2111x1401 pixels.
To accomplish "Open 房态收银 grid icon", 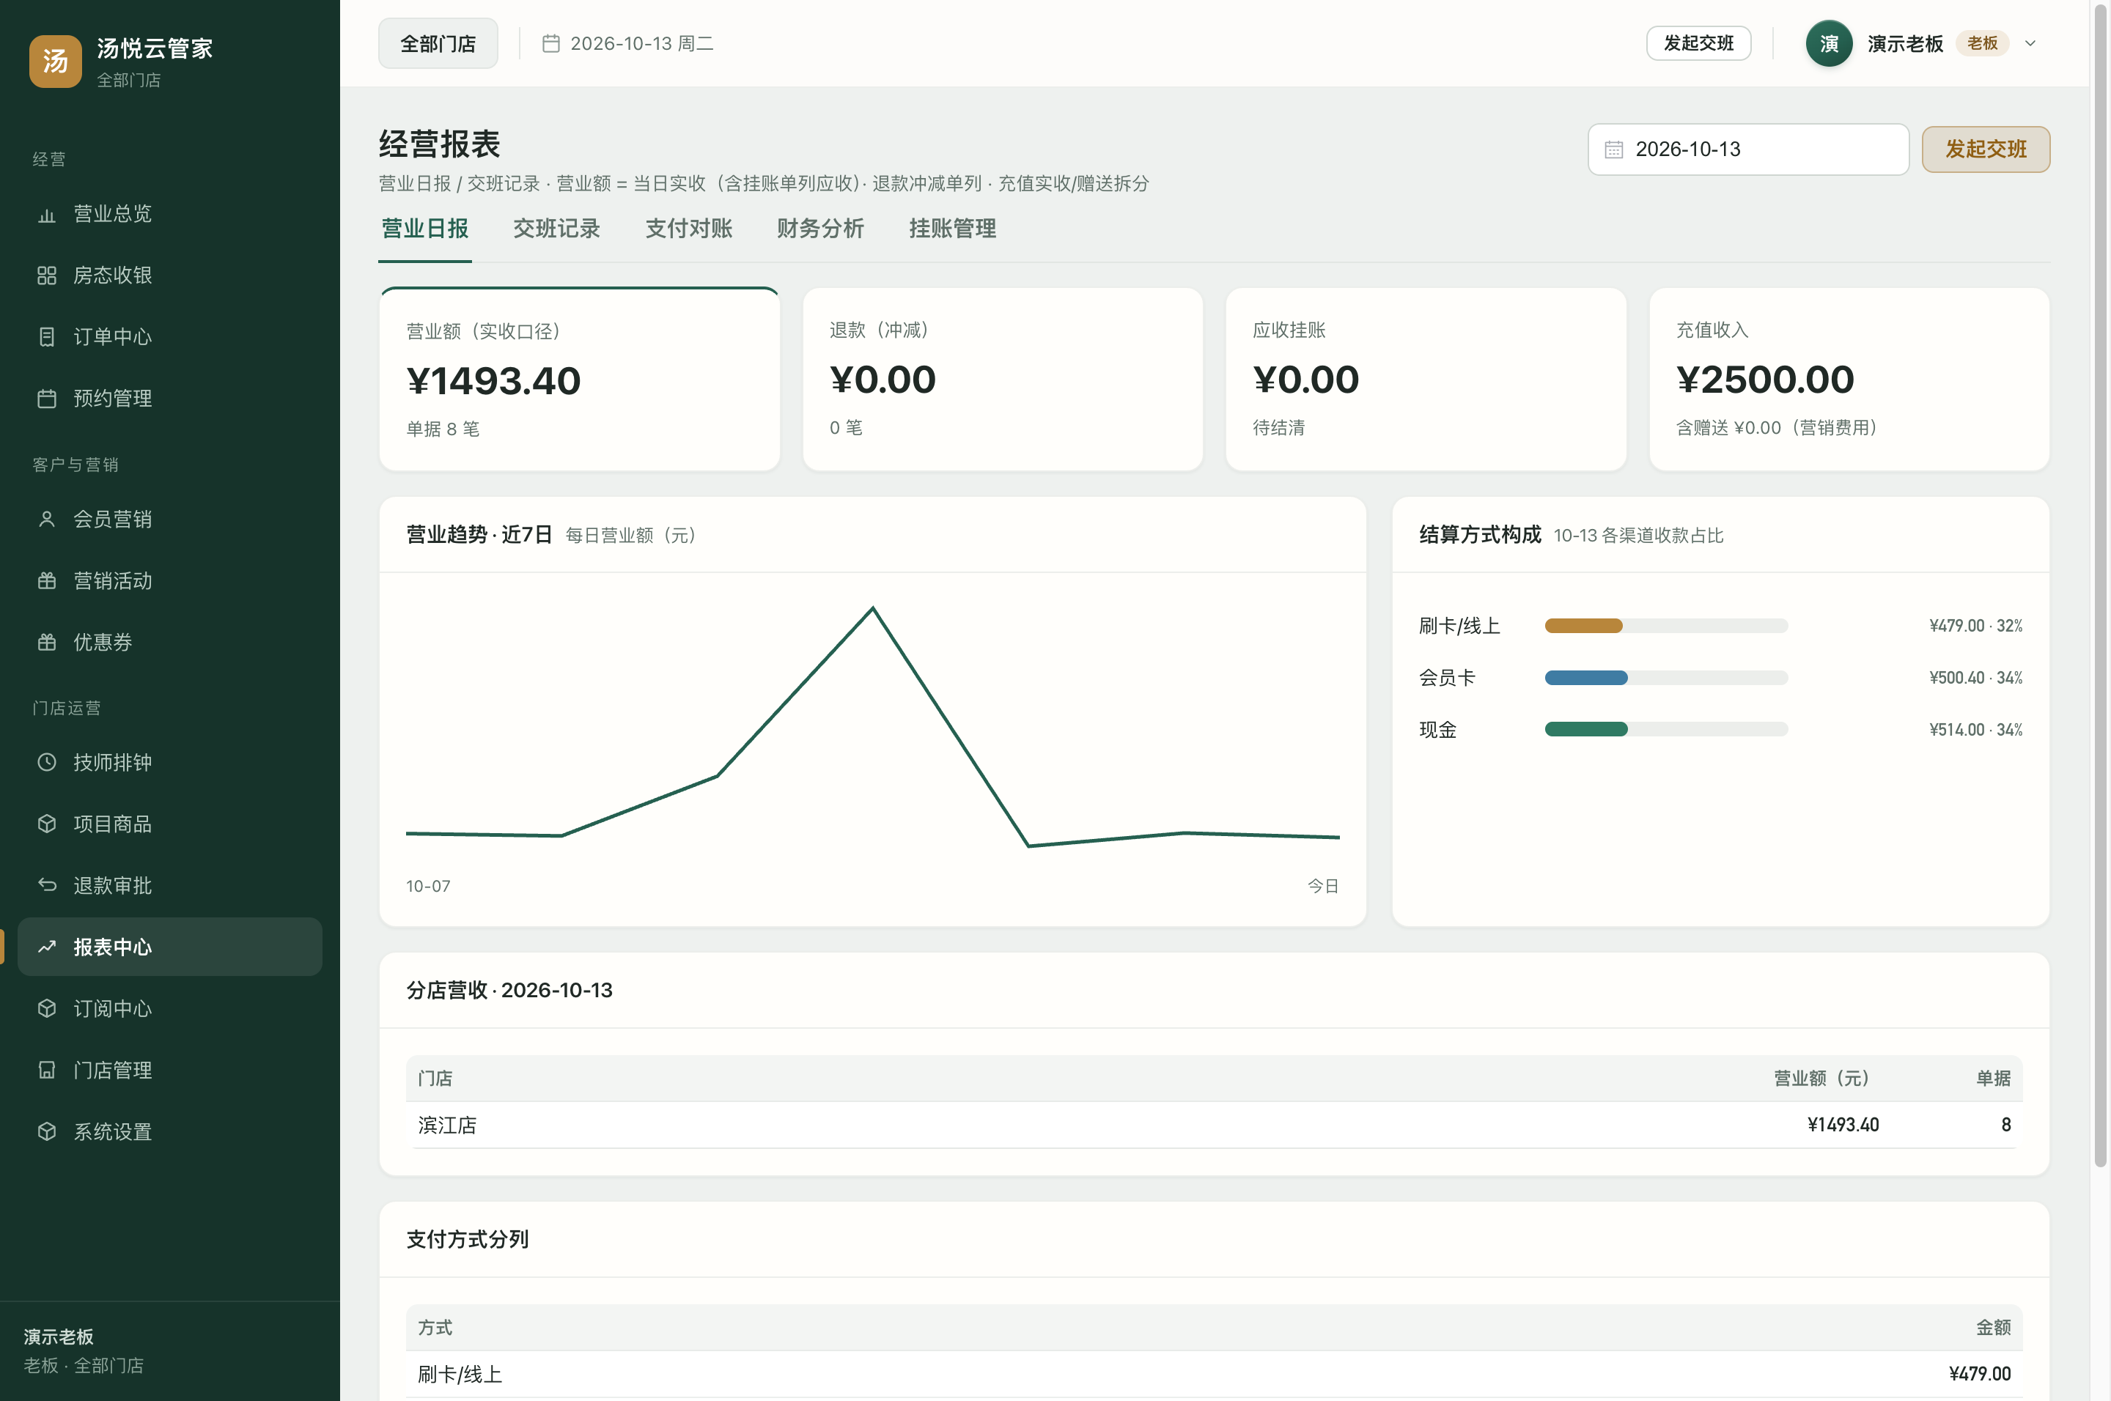I will 46,276.
